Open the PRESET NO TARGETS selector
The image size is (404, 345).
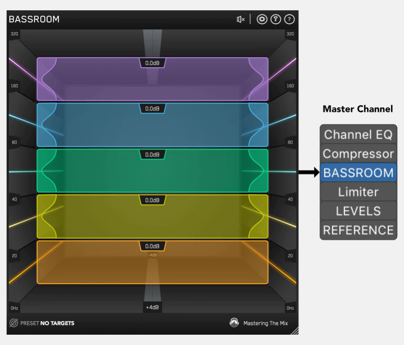coord(47,323)
